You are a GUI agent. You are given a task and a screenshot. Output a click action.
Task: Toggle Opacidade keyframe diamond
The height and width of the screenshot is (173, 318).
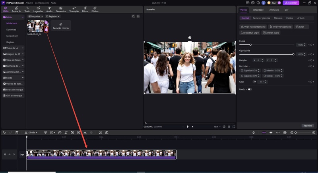[x=311, y=54]
